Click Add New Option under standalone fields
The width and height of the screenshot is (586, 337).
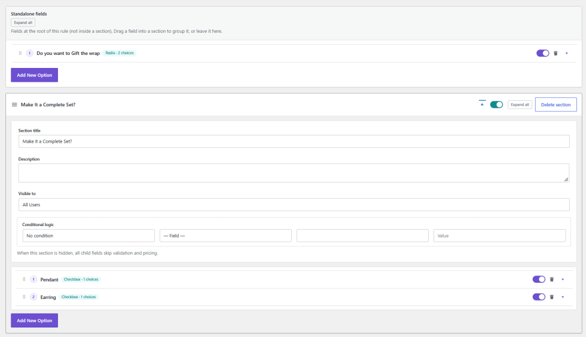35,75
